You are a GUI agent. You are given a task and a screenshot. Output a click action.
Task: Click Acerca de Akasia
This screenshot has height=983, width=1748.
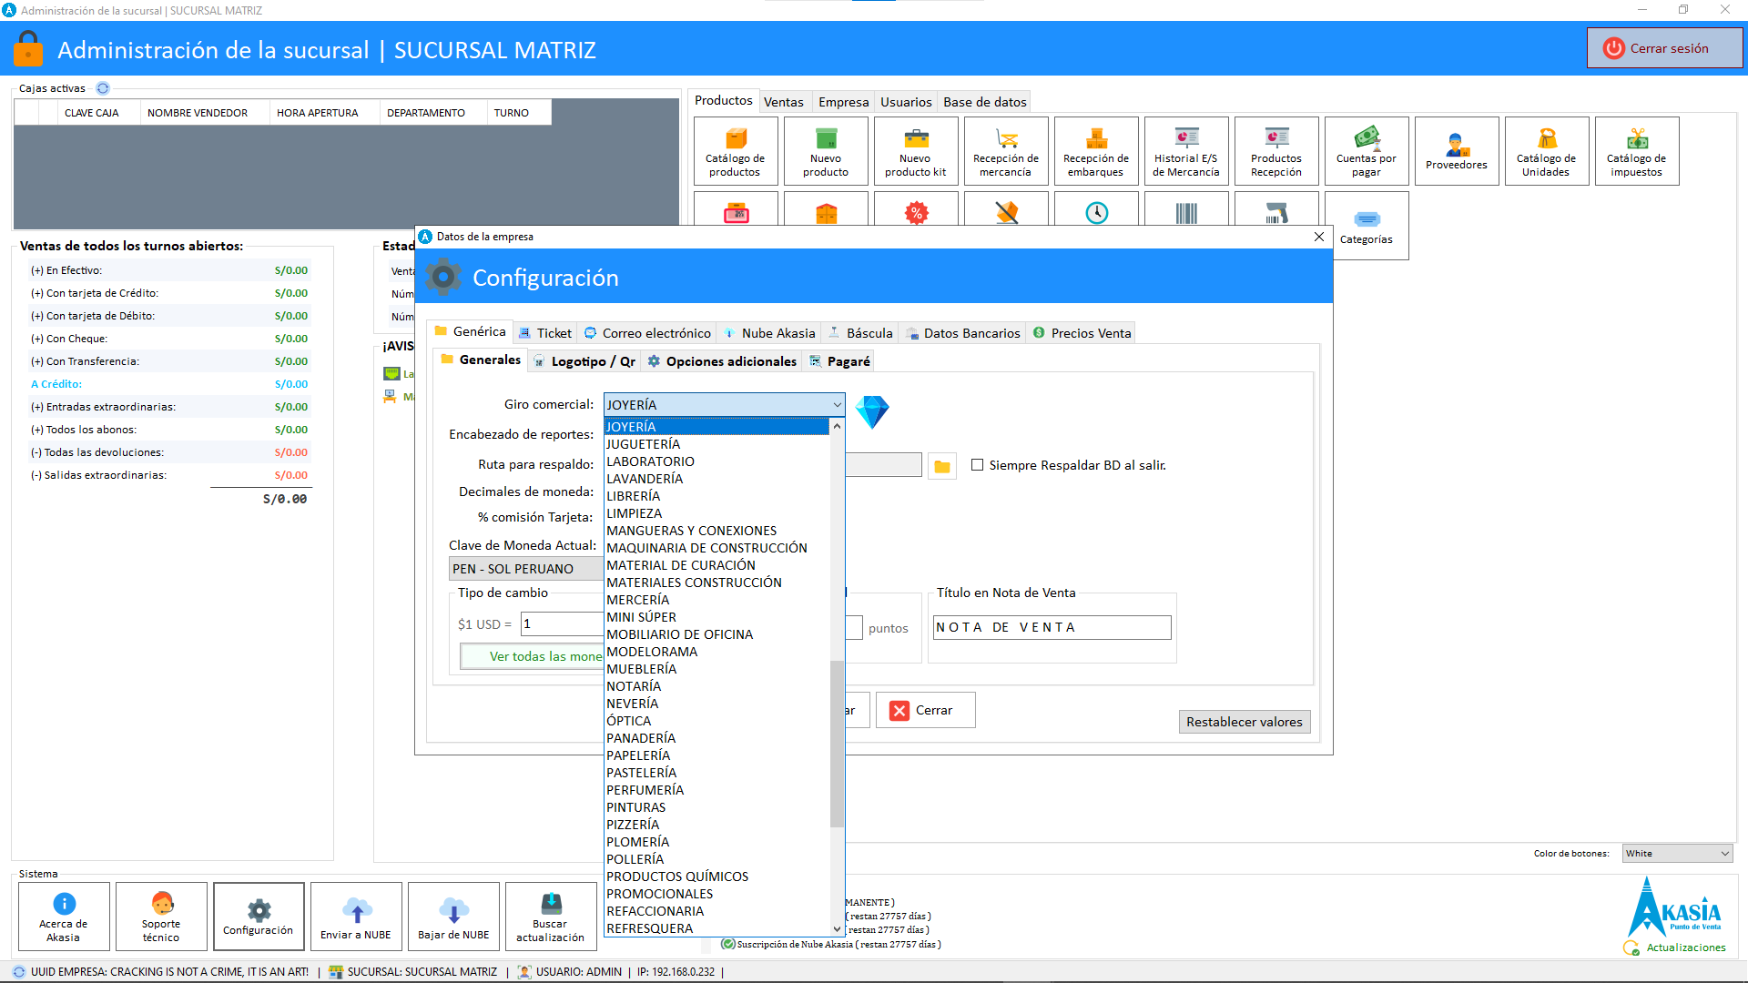[x=64, y=916]
